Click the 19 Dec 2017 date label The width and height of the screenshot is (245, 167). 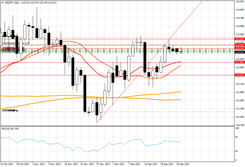click(167, 164)
